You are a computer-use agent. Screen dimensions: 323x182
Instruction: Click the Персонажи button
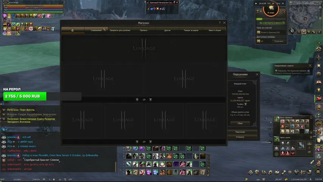[x=240, y=132]
